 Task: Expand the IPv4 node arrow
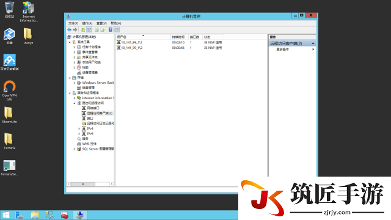pos(79,128)
